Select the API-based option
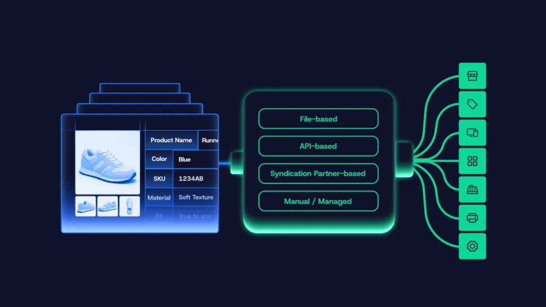The image size is (546, 307). (318, 146)
